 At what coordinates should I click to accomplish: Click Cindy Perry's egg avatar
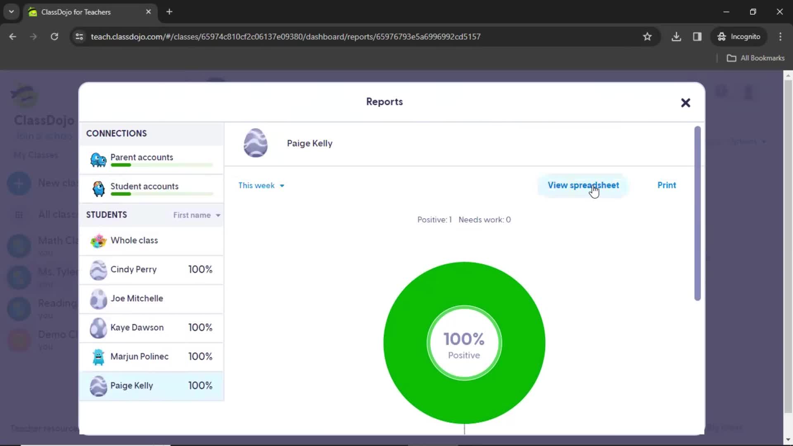click(x=98, y=270)
